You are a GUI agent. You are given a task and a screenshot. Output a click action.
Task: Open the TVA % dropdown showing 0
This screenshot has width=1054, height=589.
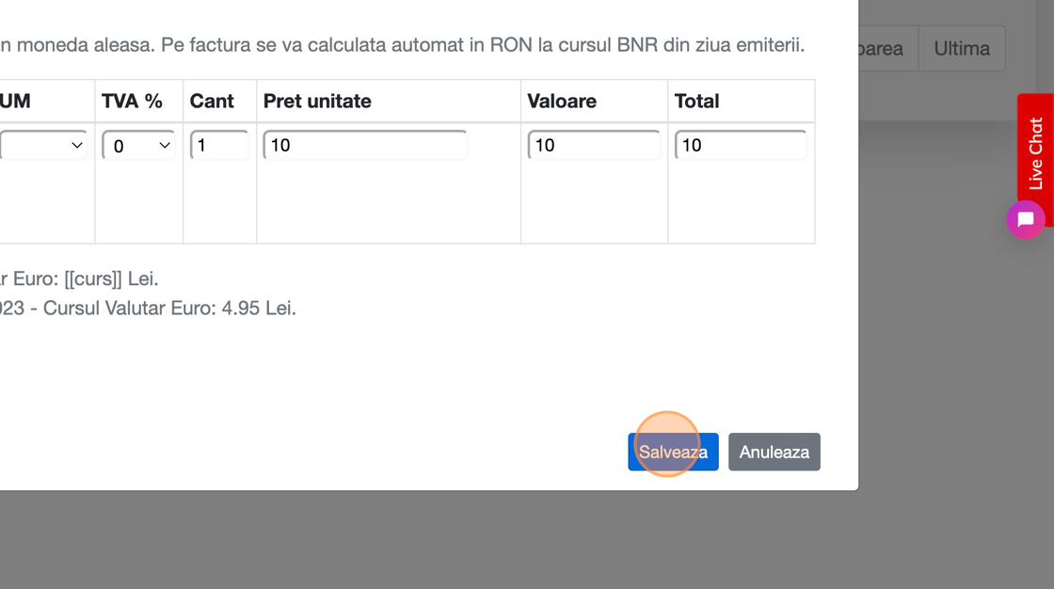(x=138, y=146)
